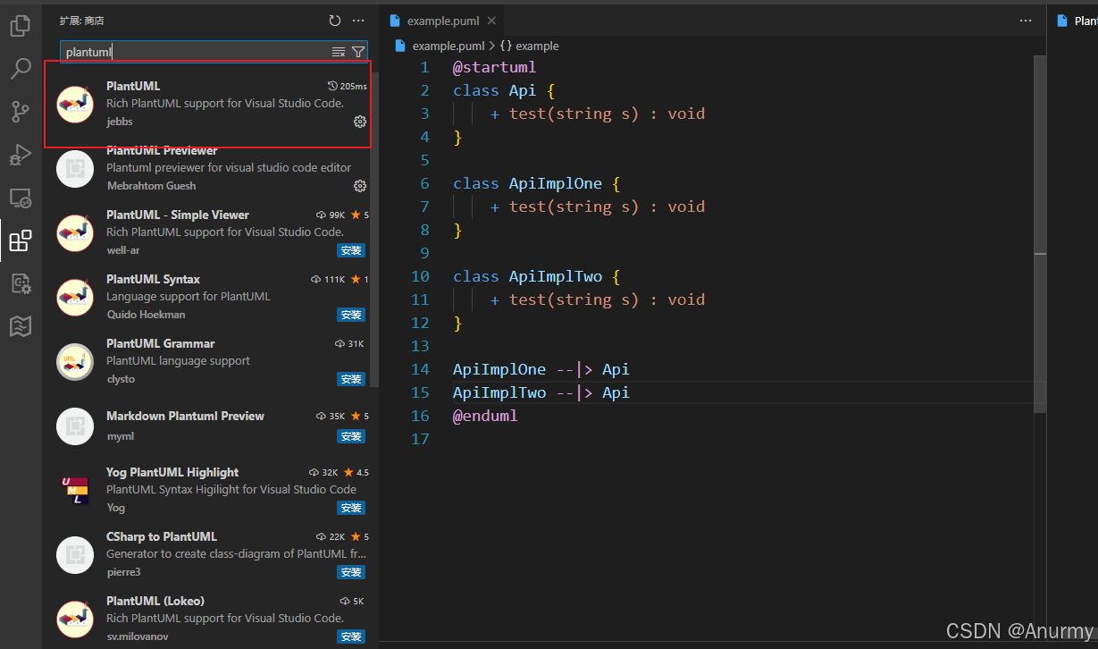Select PlantUML Syntax extension logo
The height and width of the screenshot is (649, 1098).
(x=75, y=297)
